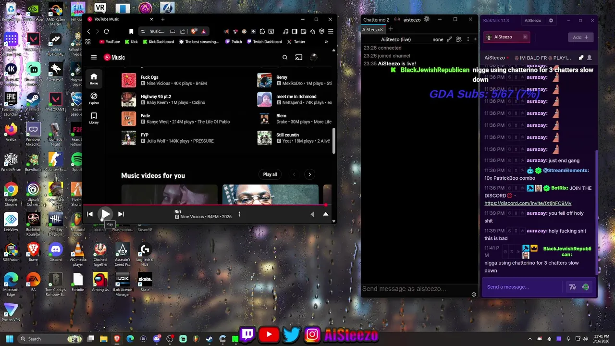This screenshot has height=346, width=615.
Task: Open Chatterino split three-dot menu
Action: coord(468,39)
